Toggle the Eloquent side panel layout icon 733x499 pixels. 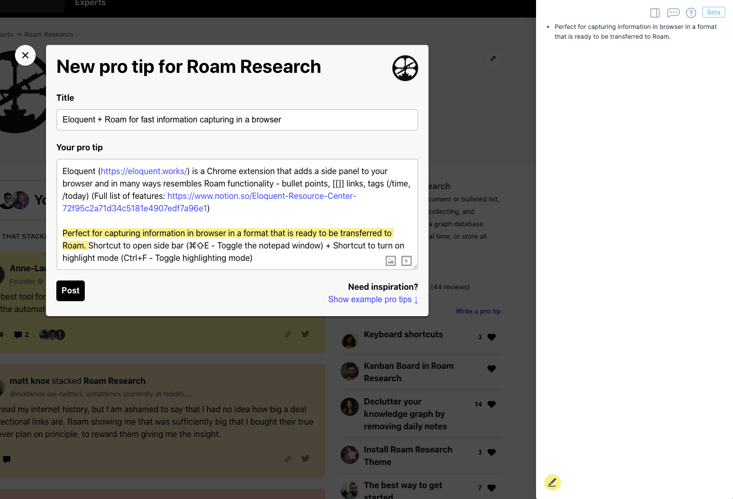(x=655, y=13)
